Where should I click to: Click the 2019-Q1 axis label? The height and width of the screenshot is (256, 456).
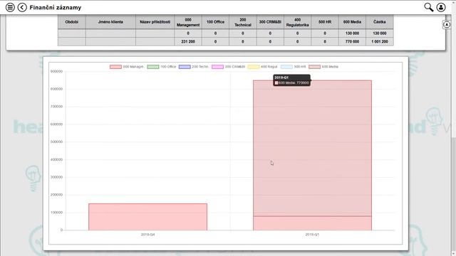(x=312, y=235)
